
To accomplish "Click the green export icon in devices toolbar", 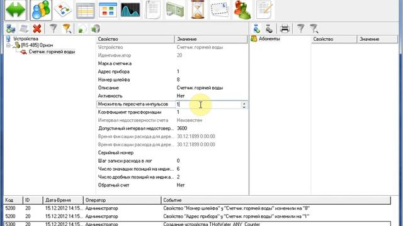I will [x=82, y=28].
